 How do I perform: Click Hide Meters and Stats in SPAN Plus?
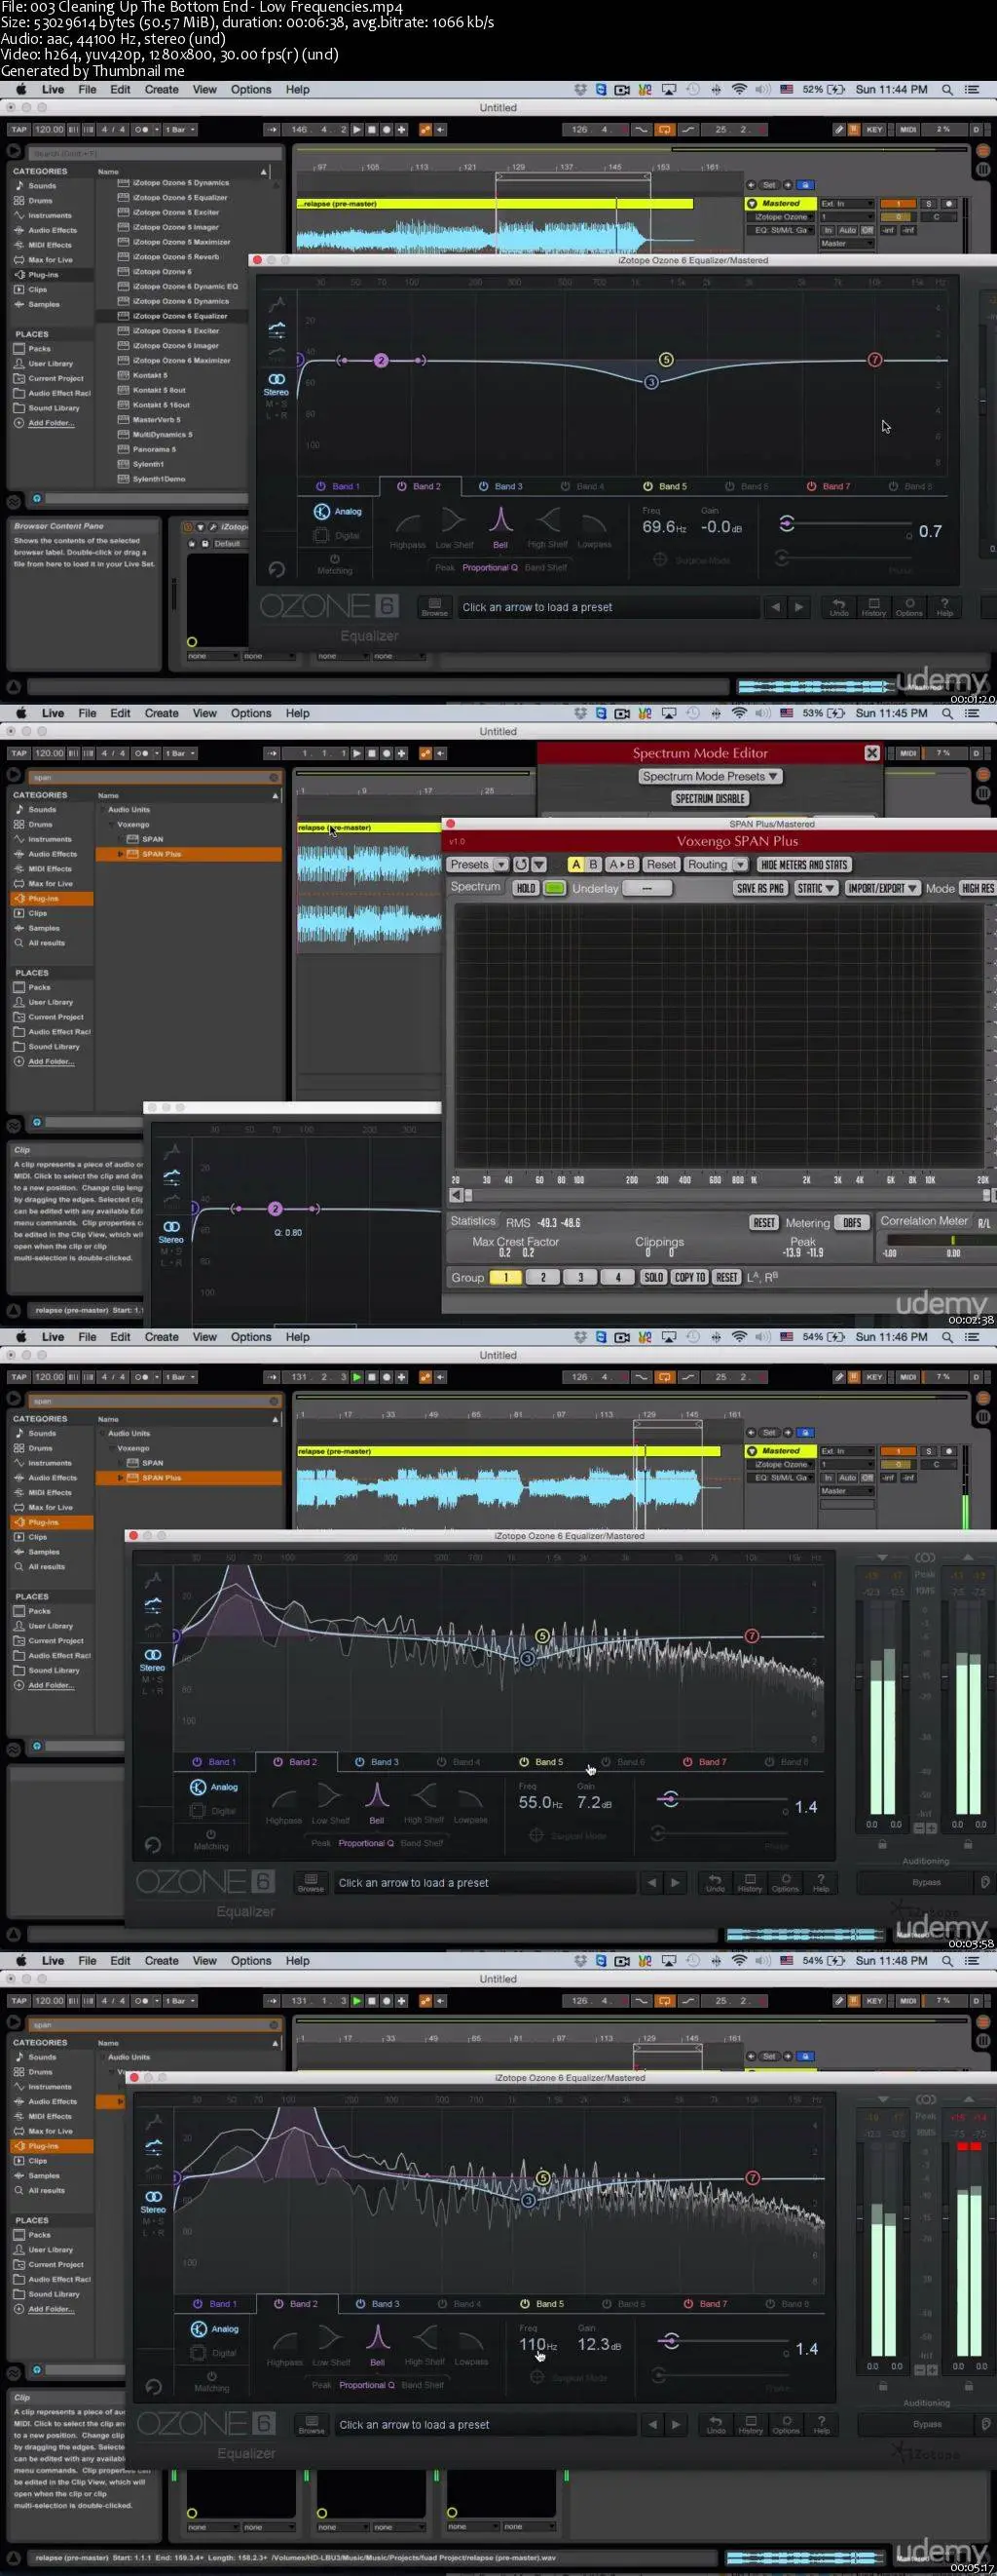[803, 864]
